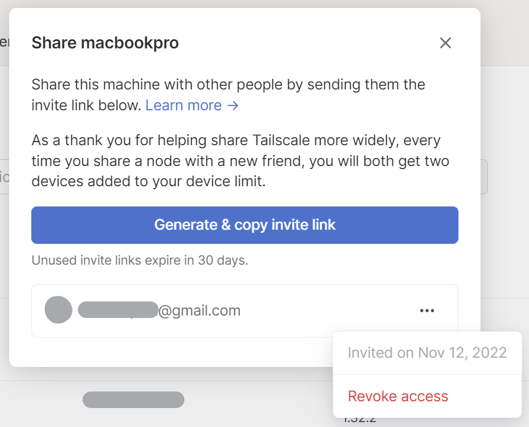The image size is (529, 427).
Task: Select the redacted @gmail.com address
Action: 159,310
